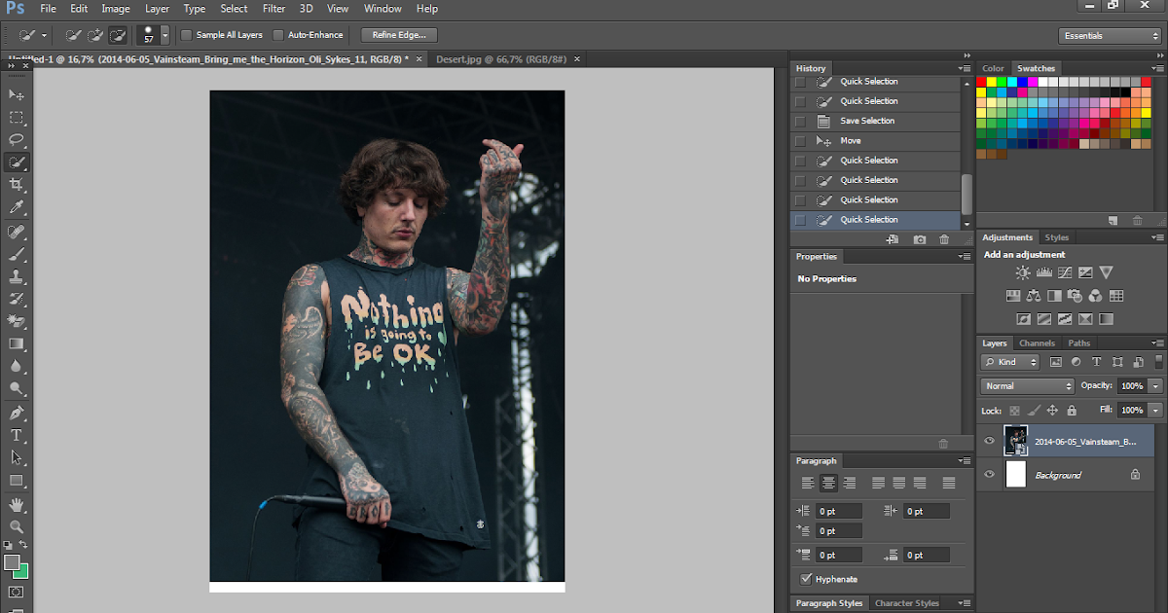Open the Essentials workspace dropdown
The width and height of the screenshot is (1168, 613).
click(x=1111, y=36)
